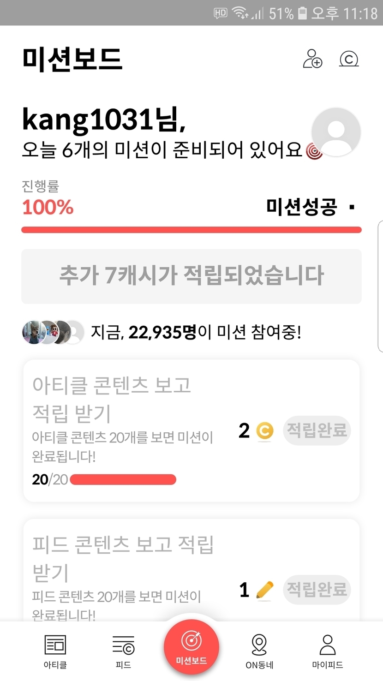Screen dimensions: 383x681
Task: Tap the profile avatar picture
Action: [336, 132]
